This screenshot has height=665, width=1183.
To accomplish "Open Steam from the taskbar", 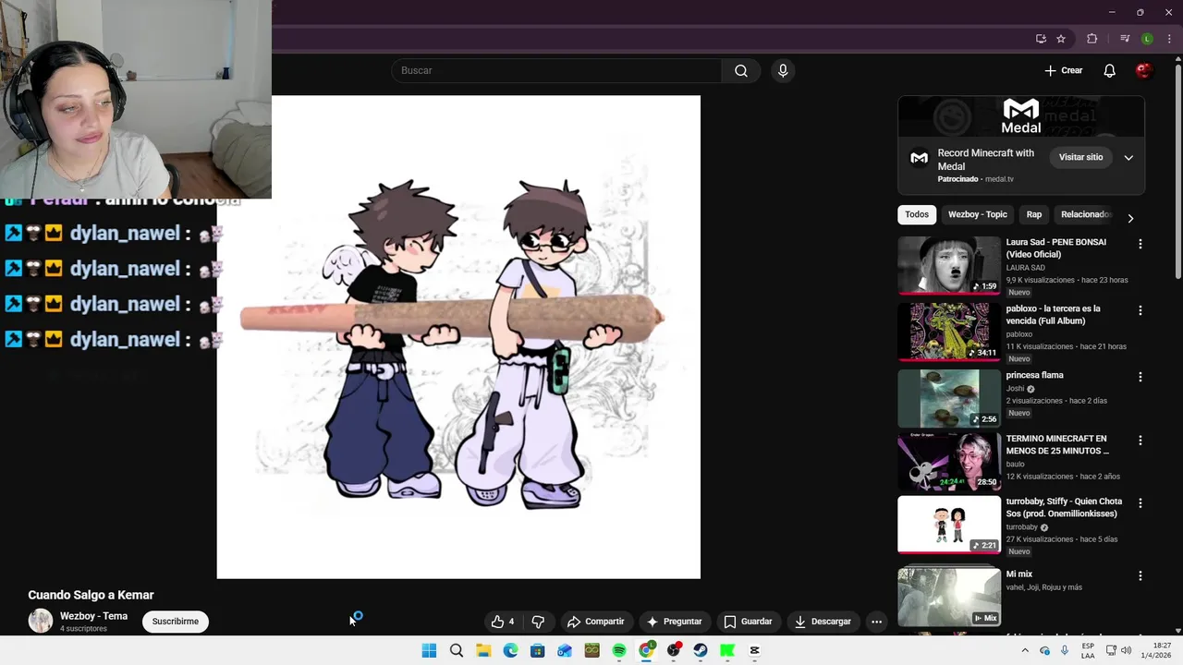I will 701,650.
